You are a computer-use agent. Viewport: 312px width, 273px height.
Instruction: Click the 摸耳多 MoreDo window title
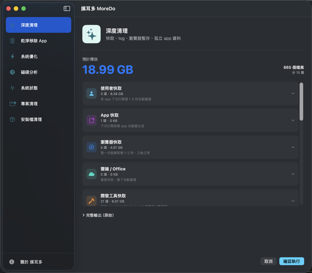[x=98, y=9]
